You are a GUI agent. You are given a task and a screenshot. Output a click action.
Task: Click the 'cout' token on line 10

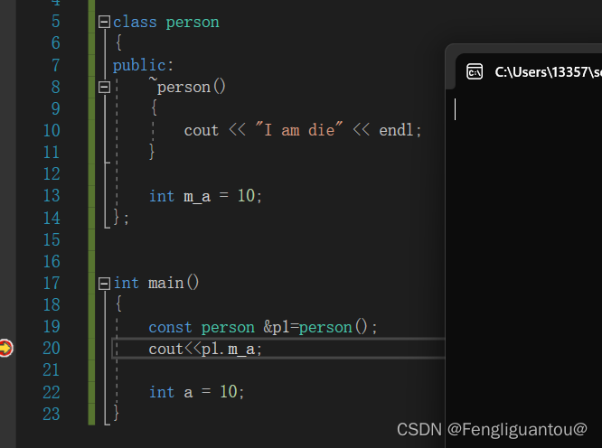coord(202,130)
